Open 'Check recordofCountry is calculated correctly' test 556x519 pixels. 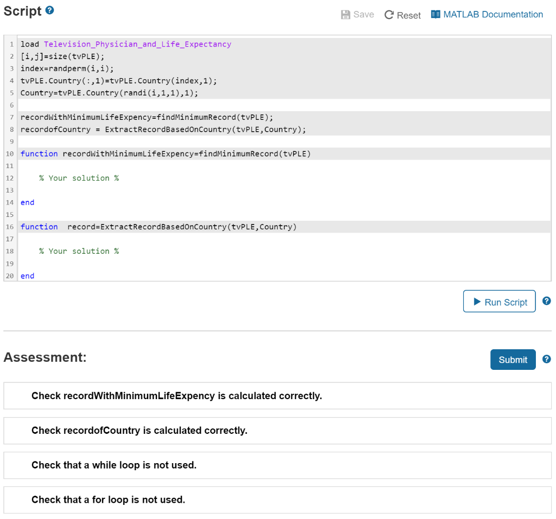(277, 431)
